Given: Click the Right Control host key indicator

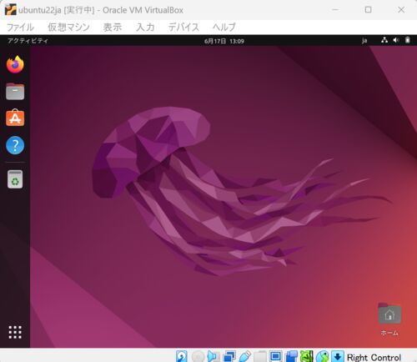Looking at the screenshot, I should [x=374, y=357].
